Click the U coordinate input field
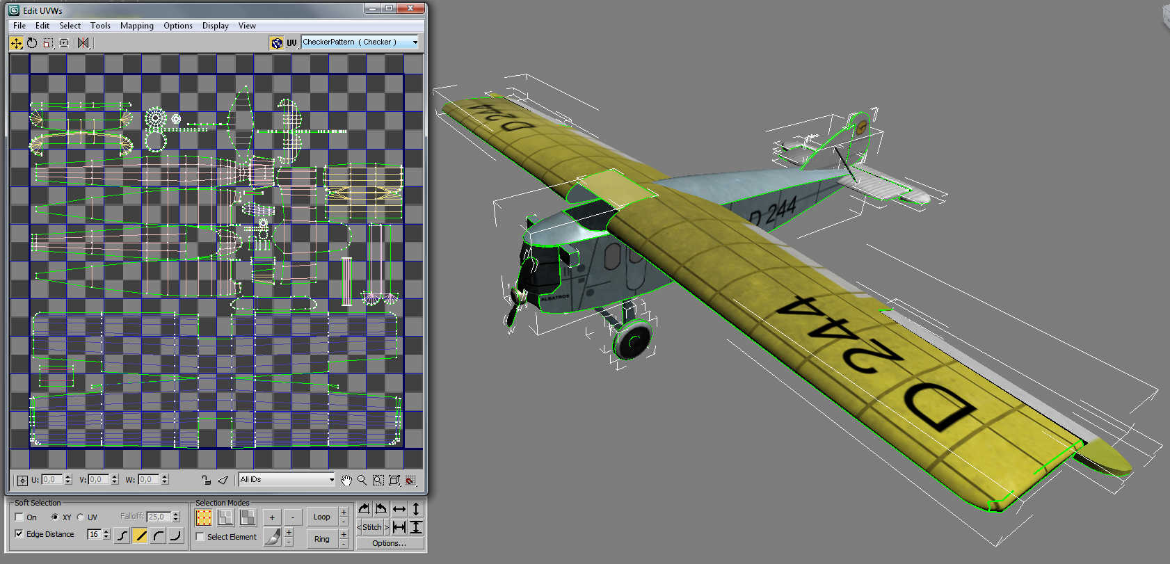Image resolution: width=1170 pixels, height=564 pixels. pyautogui.click(x=51, y=479)
